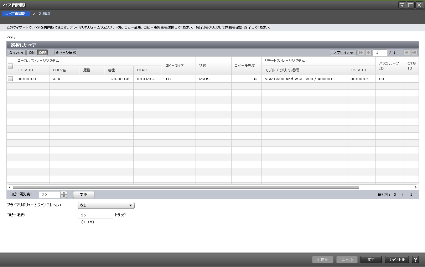The height and width of the screenshot is (267, 425).
Task: Check the row 00:00:00 checkbox
Action: click(x=10, y=79)
